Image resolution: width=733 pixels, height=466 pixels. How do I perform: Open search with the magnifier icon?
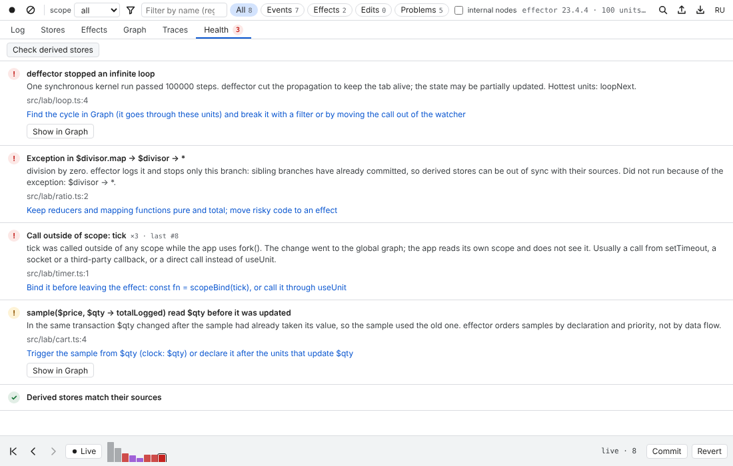click(x=663, y=10)
